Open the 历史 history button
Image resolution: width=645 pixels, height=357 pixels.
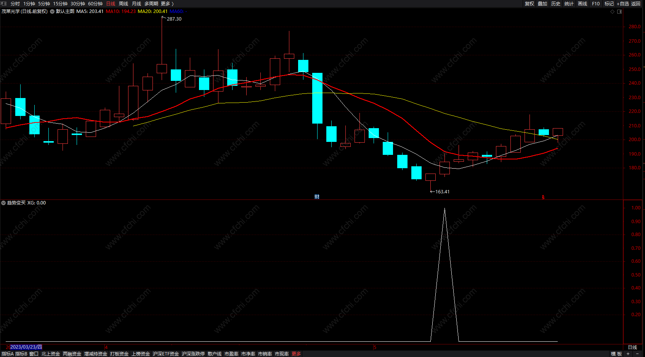(x=556, y=3)
